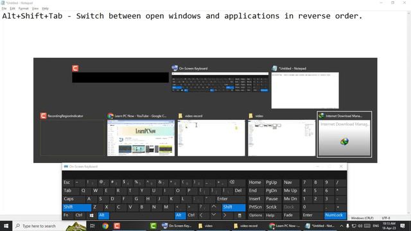Click the Camtasia icon above black thumbnail in switcher
This screenshot has height=231, width=411.
pyautogui.click(x=75, y=69)
